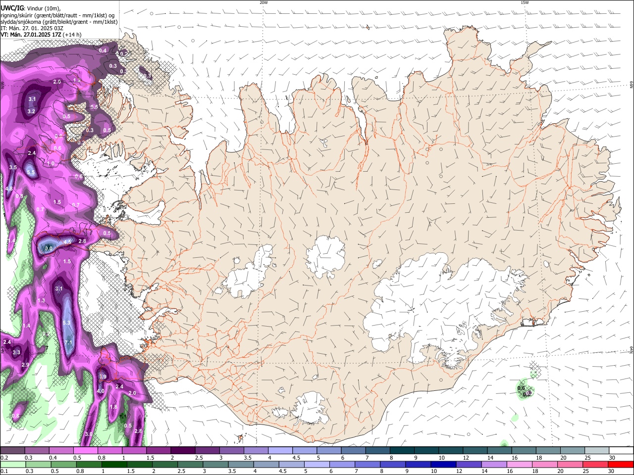634x475 pixels.
Task: Pick the white swatch ending the upper legend
Action: point(621,451)
